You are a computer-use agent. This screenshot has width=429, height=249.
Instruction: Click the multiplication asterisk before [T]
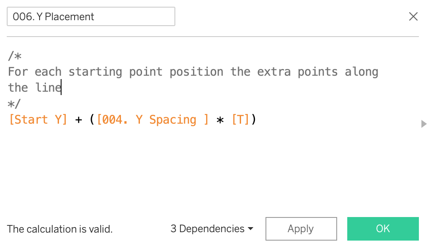(220, 120)
